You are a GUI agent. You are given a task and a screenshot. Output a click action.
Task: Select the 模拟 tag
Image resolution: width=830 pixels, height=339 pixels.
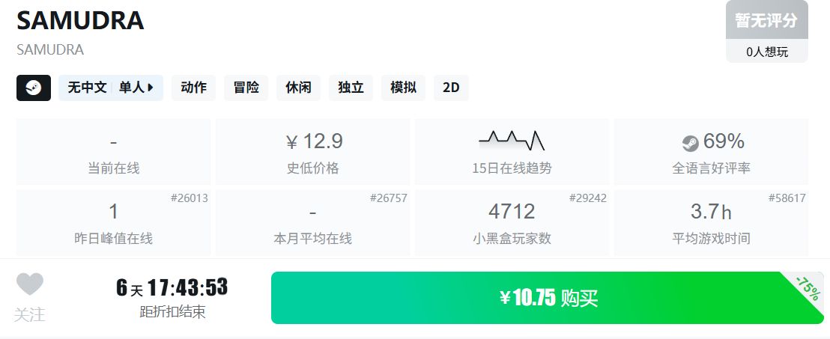pos(403,88)
